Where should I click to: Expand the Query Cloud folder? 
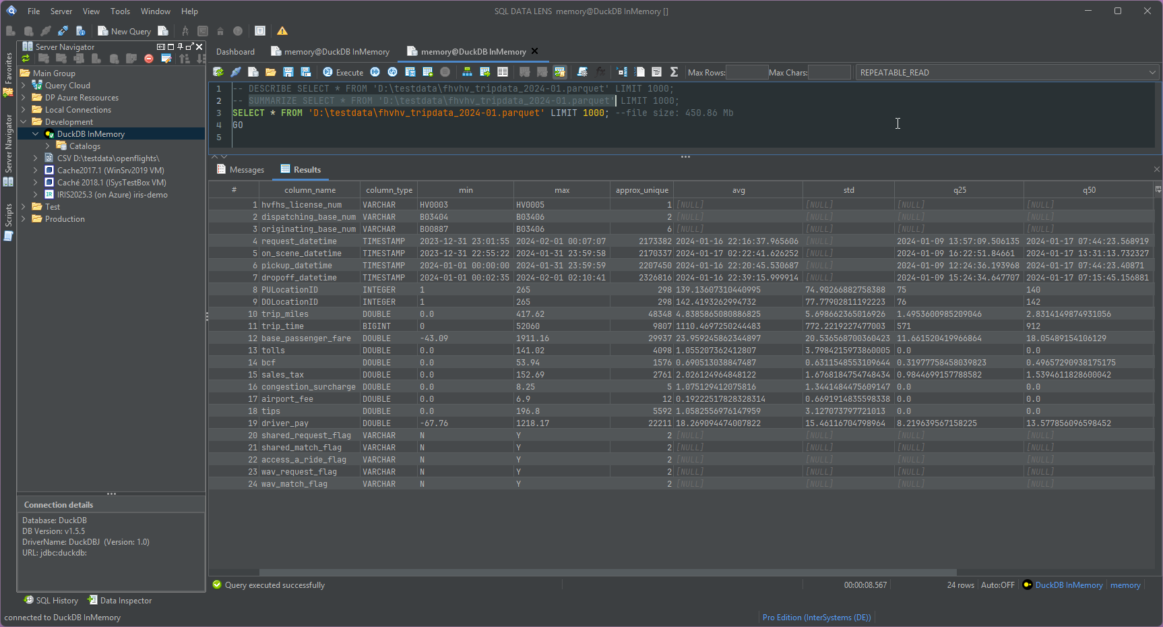pyautogui.click(x=24, y=86)
